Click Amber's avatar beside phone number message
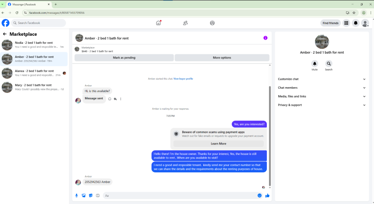 [78, 182]
